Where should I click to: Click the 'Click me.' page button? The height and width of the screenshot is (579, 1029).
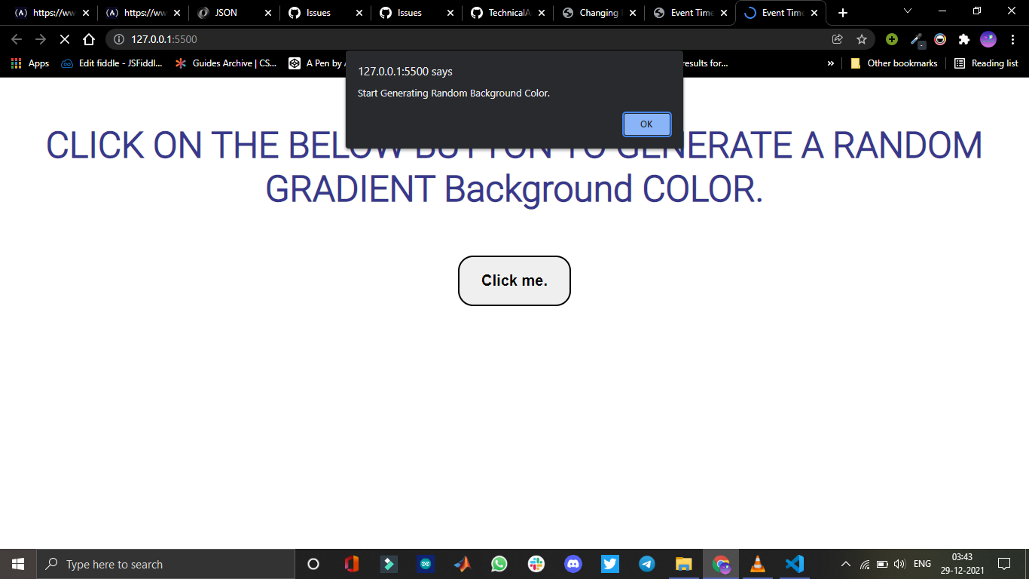(514, 280)
